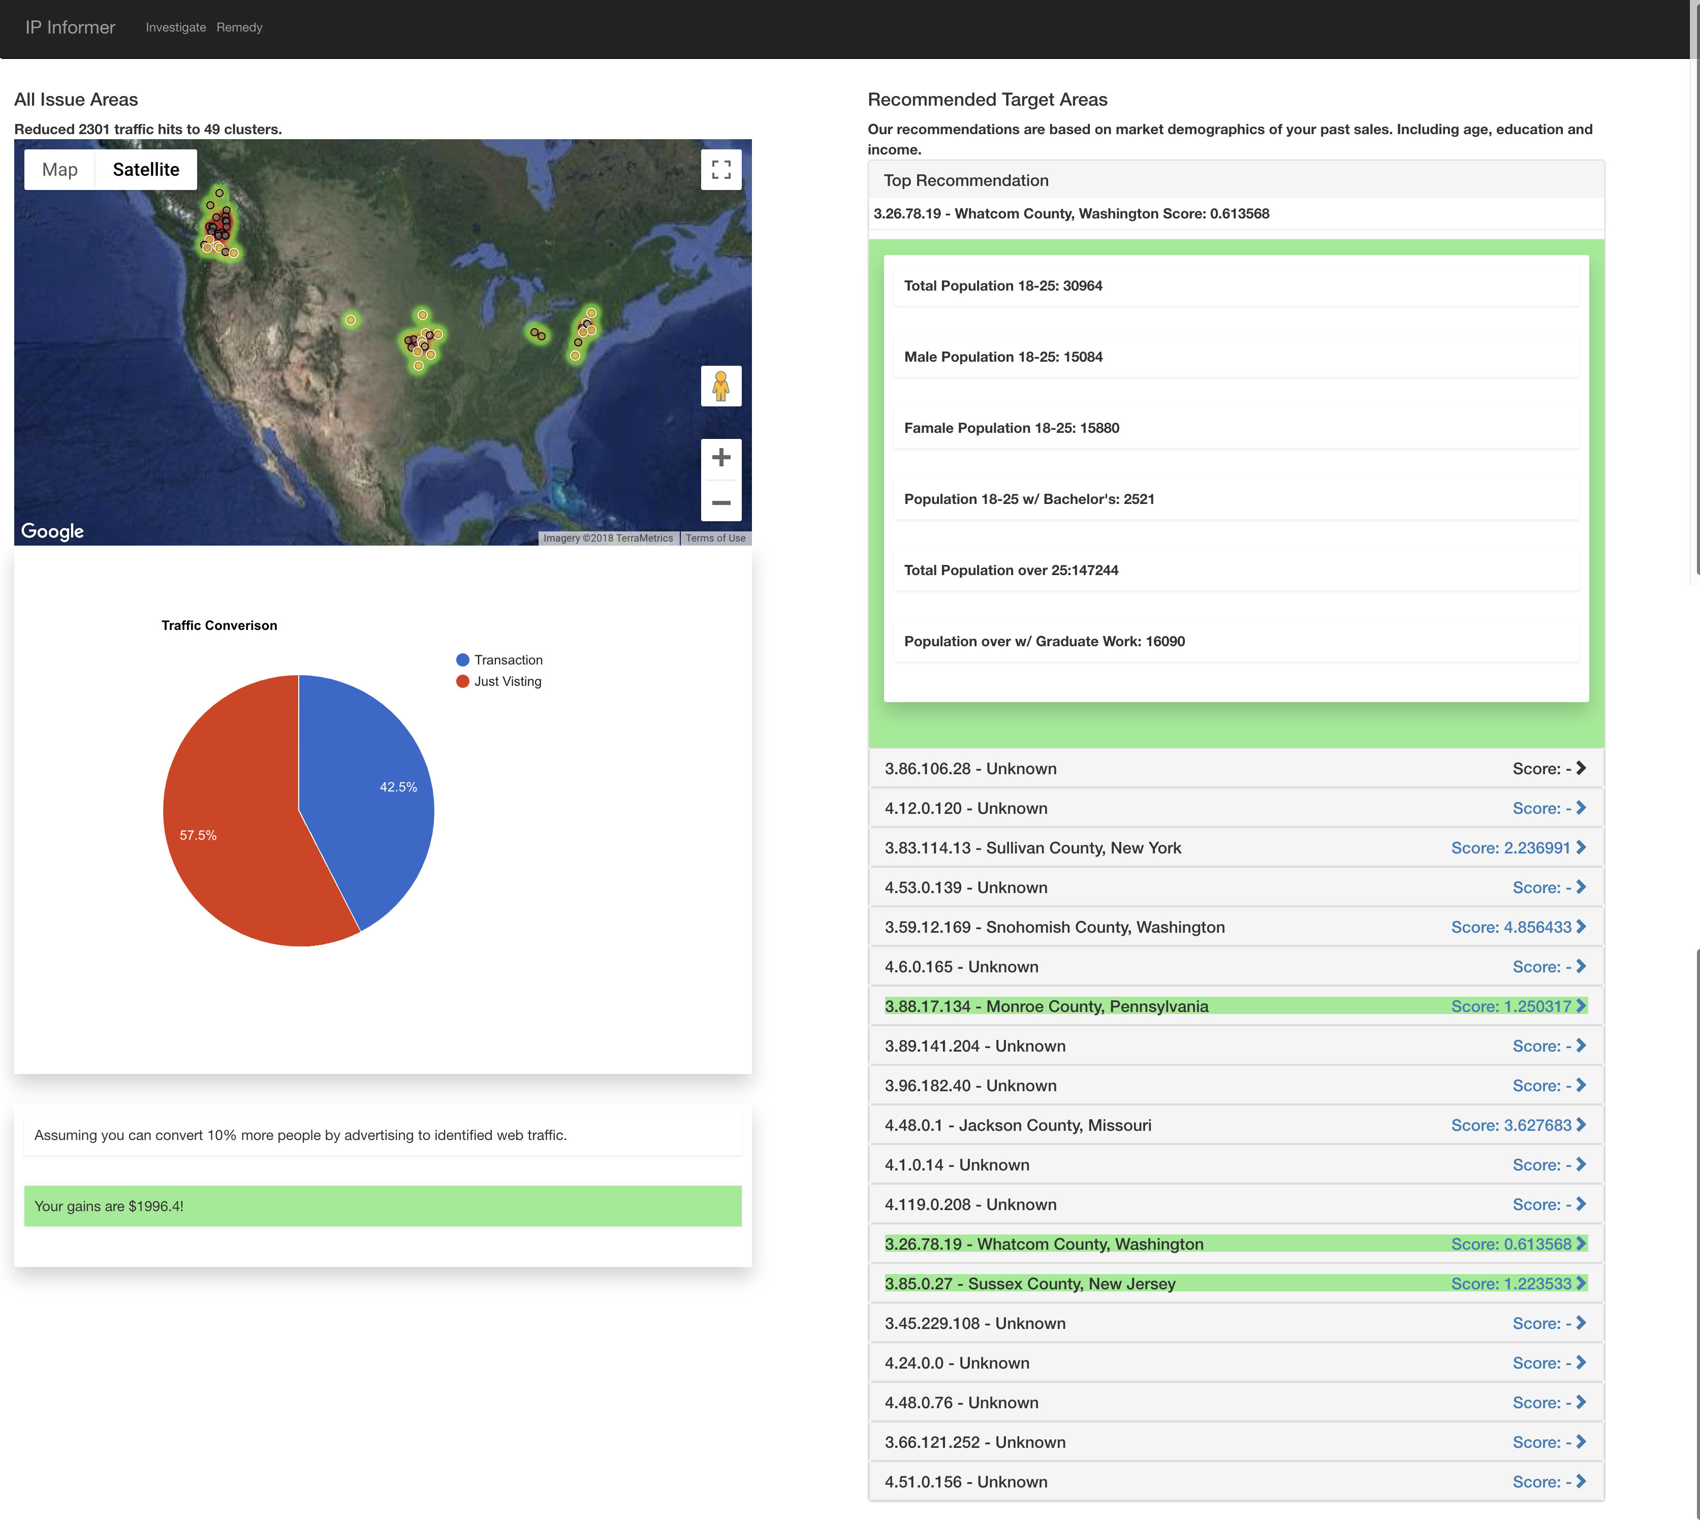This screenshot has height=1521, width=1700.
Task: Zoom in on the map
Action: (x=720, y=458)
